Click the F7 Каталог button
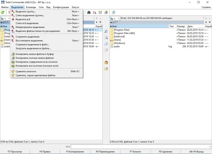Viewport: 212px width, 154px height. tap(135, 152)
